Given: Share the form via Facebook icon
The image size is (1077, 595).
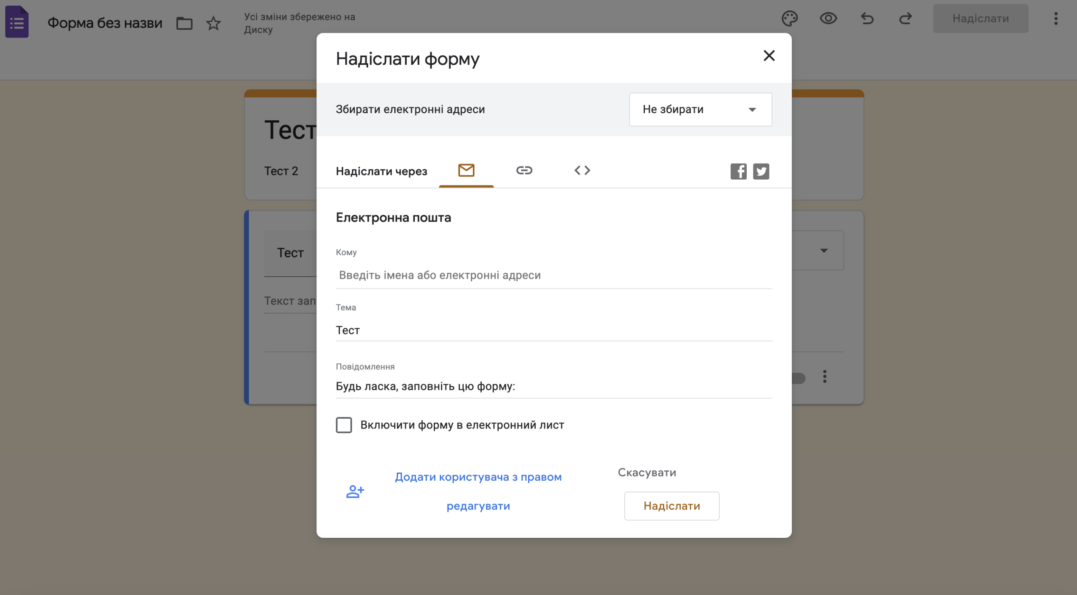Looking at the screenshot, I should 738,172.
